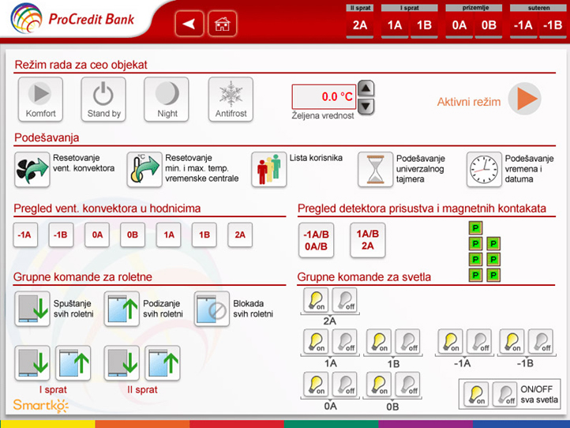
Task: Block all blinds (Blokada svih roletni)
Action: pyautogui.click(x=212, y=309)
